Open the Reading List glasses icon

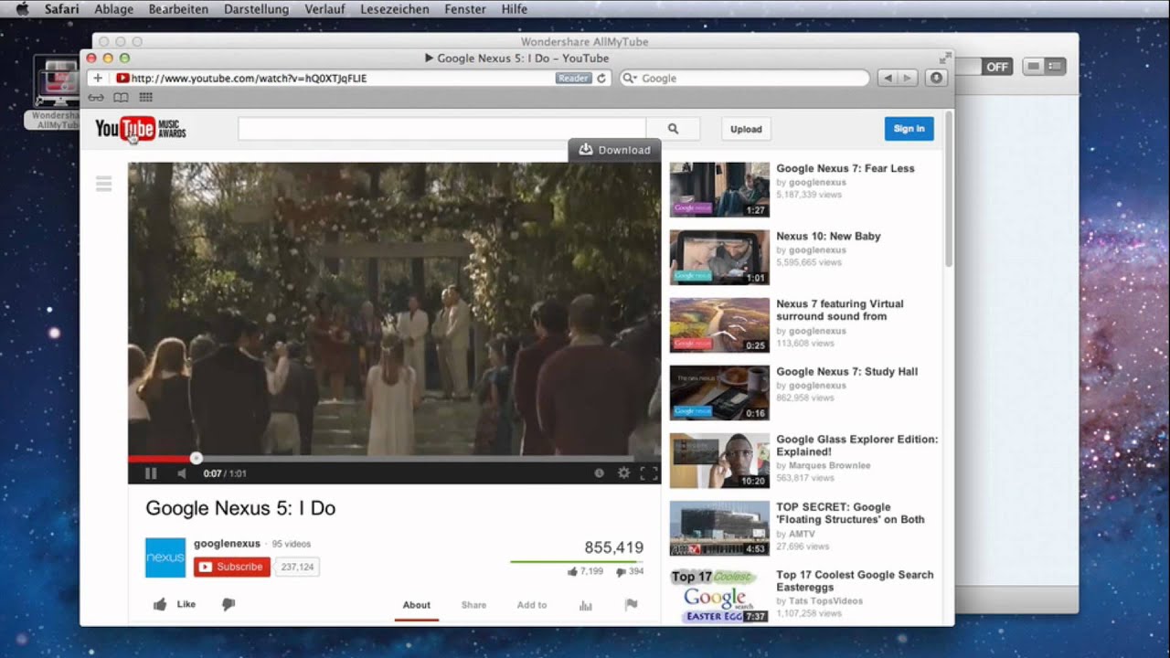tap(96, 97)
